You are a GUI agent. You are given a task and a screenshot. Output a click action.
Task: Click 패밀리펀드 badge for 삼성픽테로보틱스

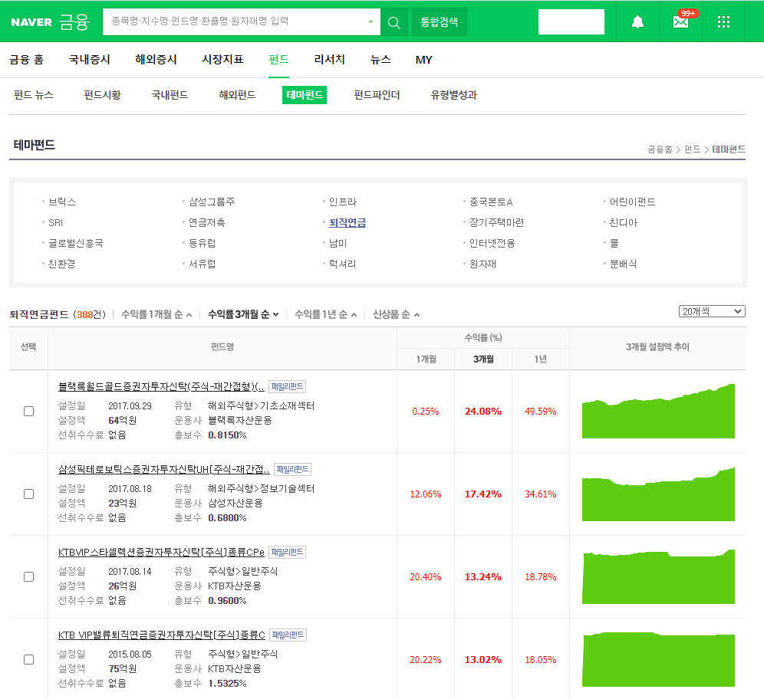point(293,469)
